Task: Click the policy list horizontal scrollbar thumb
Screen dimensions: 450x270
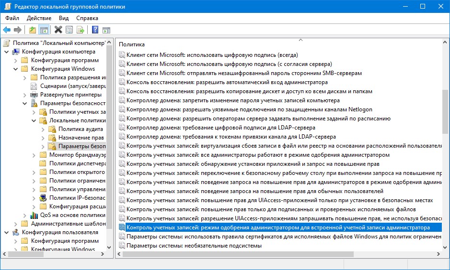Action: click(239, 254)
